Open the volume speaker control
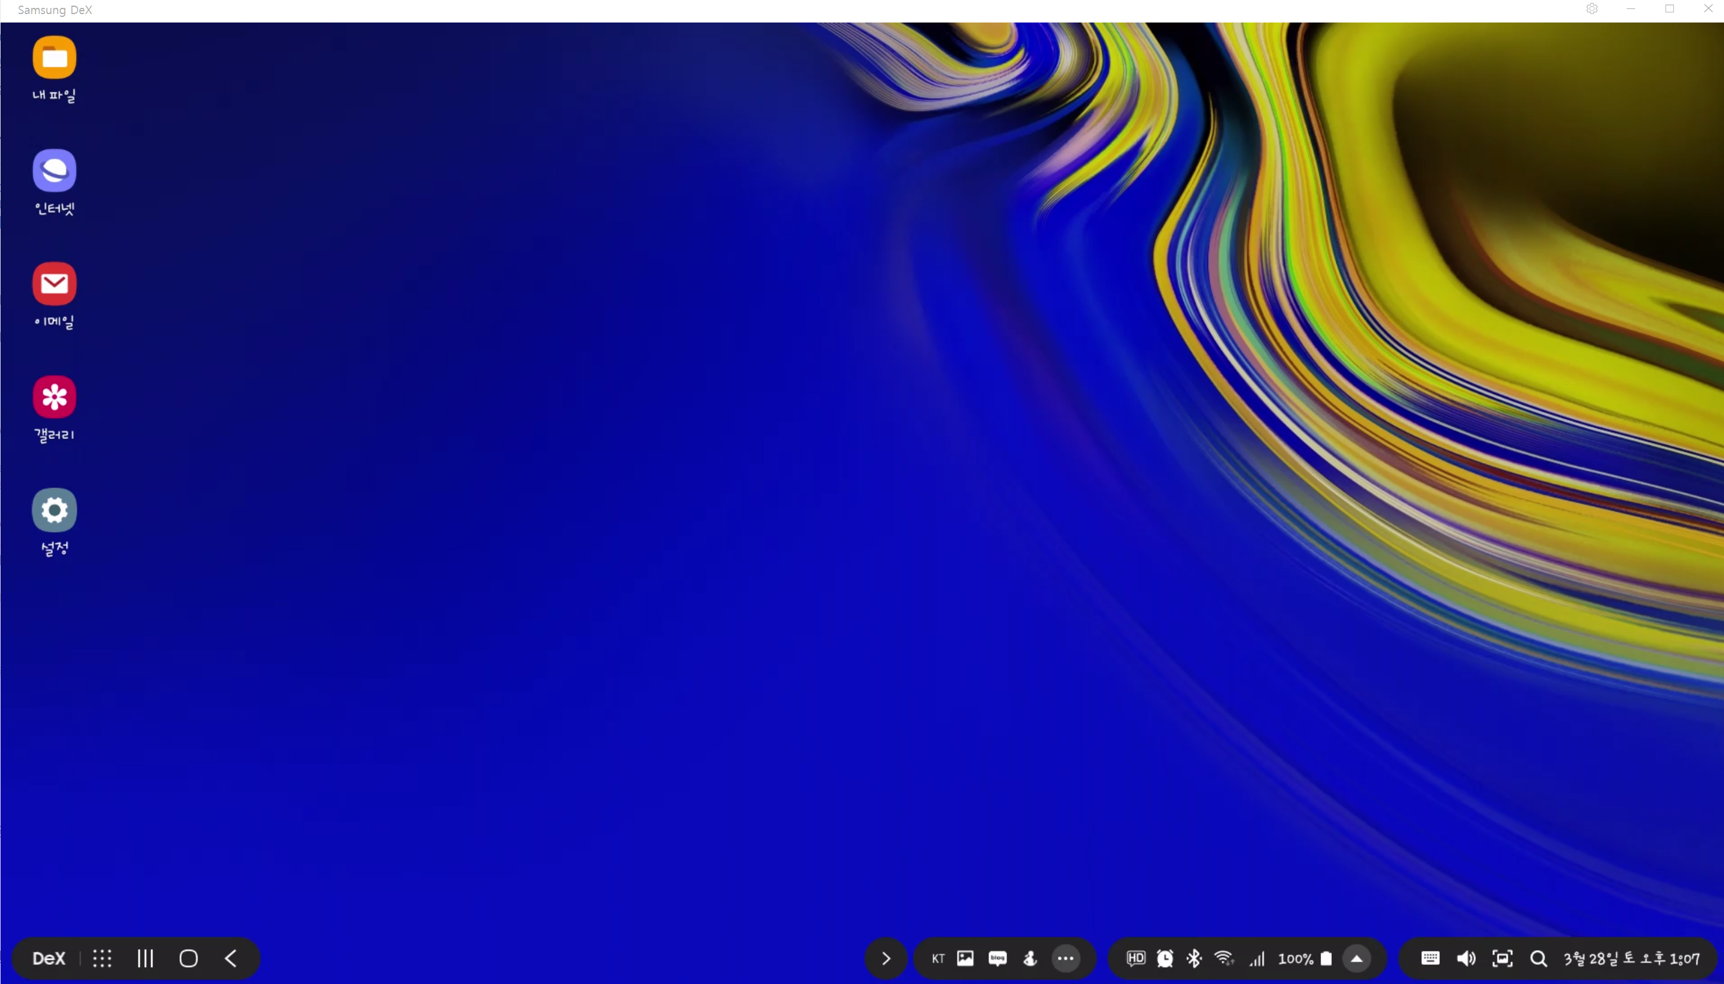Screen dimensions: 1724x984 pos(1466,958)
